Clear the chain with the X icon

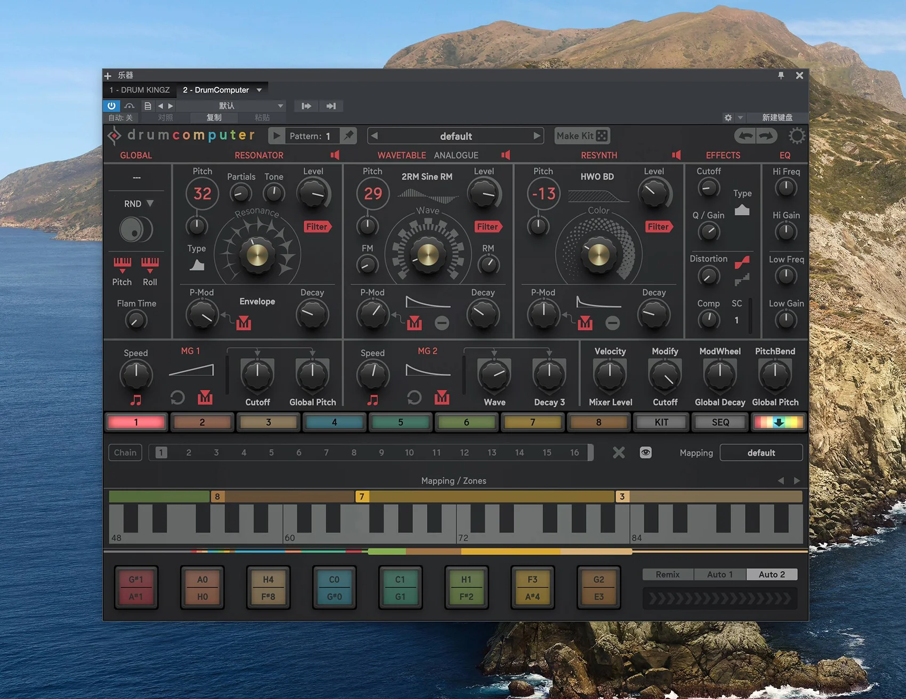coord(618,453)
